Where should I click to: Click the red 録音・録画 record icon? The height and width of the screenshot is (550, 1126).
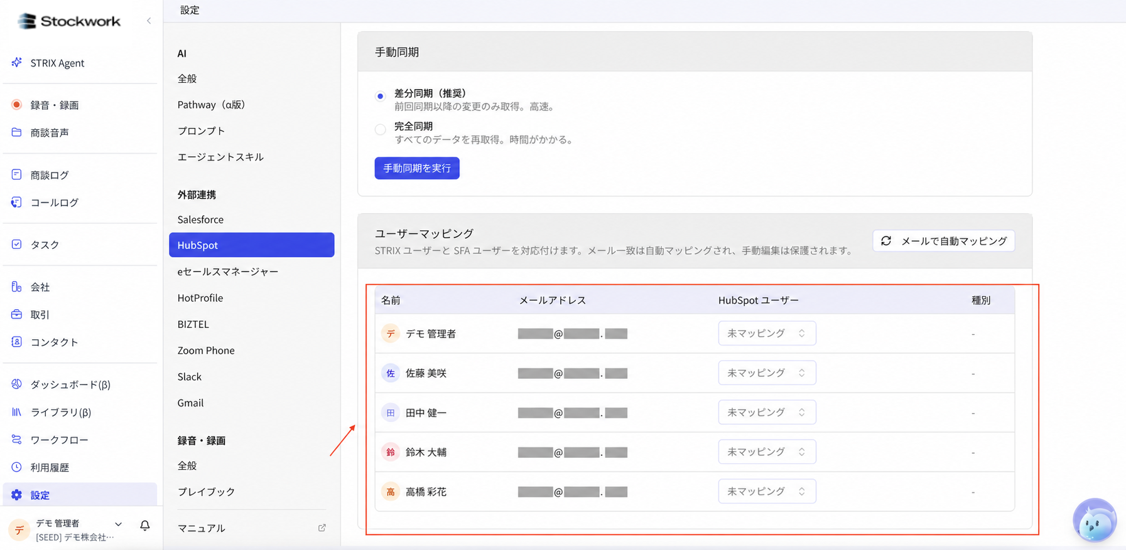pyautogui.click(x=17, y=105)
